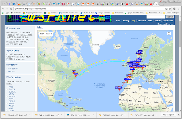Close the downloads bar
The width and height of the screenshot is (182, 119).
click(x=179, y=115)
